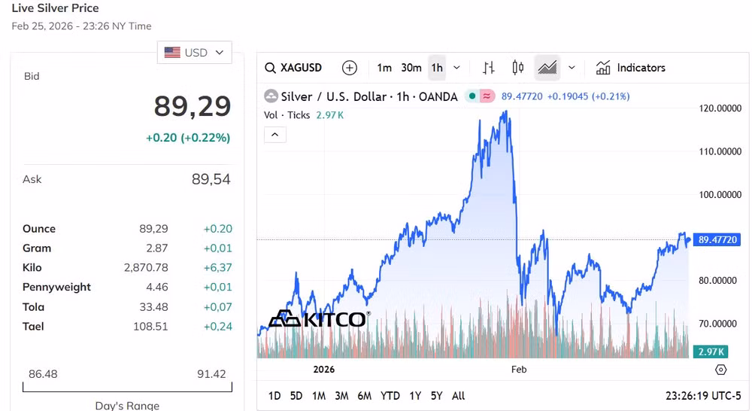Open the Indicators panel

tap(631, 68)
